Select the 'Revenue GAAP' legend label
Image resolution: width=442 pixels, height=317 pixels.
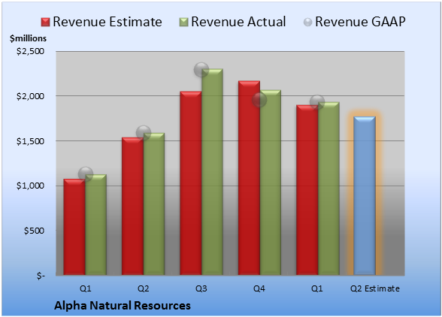point(360,22)
